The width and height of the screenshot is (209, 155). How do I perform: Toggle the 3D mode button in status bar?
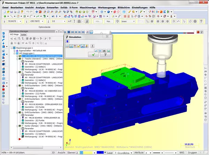(x=53, y=152)
